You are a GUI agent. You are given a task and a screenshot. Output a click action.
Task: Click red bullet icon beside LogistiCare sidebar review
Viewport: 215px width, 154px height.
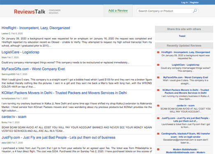click(x=158, y=65)
